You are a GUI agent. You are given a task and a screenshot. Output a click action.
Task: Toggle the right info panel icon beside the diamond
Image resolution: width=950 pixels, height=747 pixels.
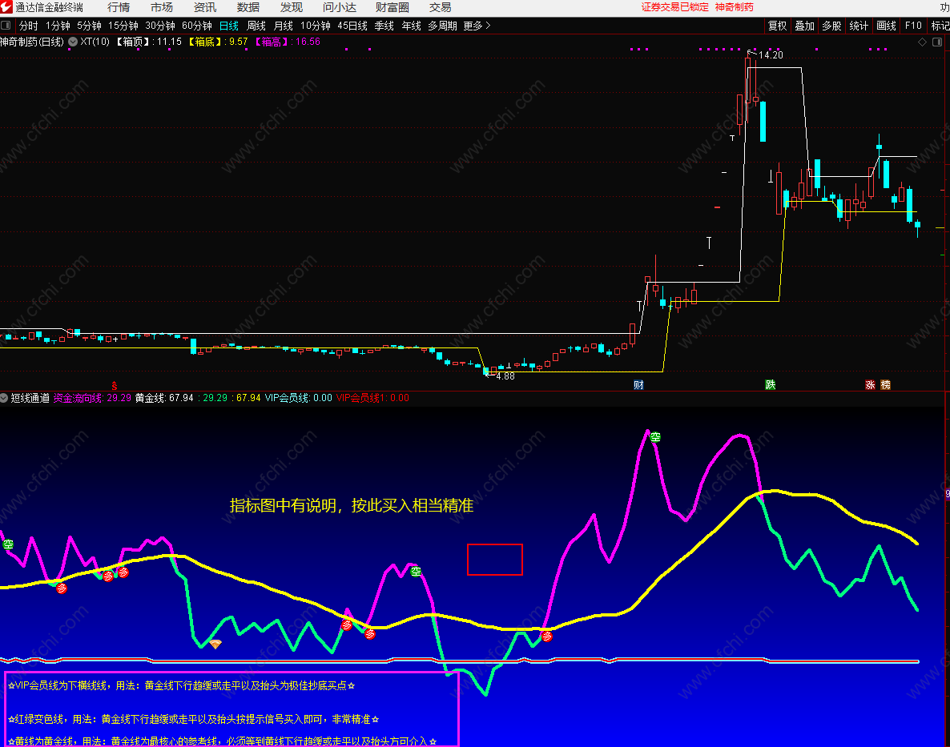[x=936, y=42]
